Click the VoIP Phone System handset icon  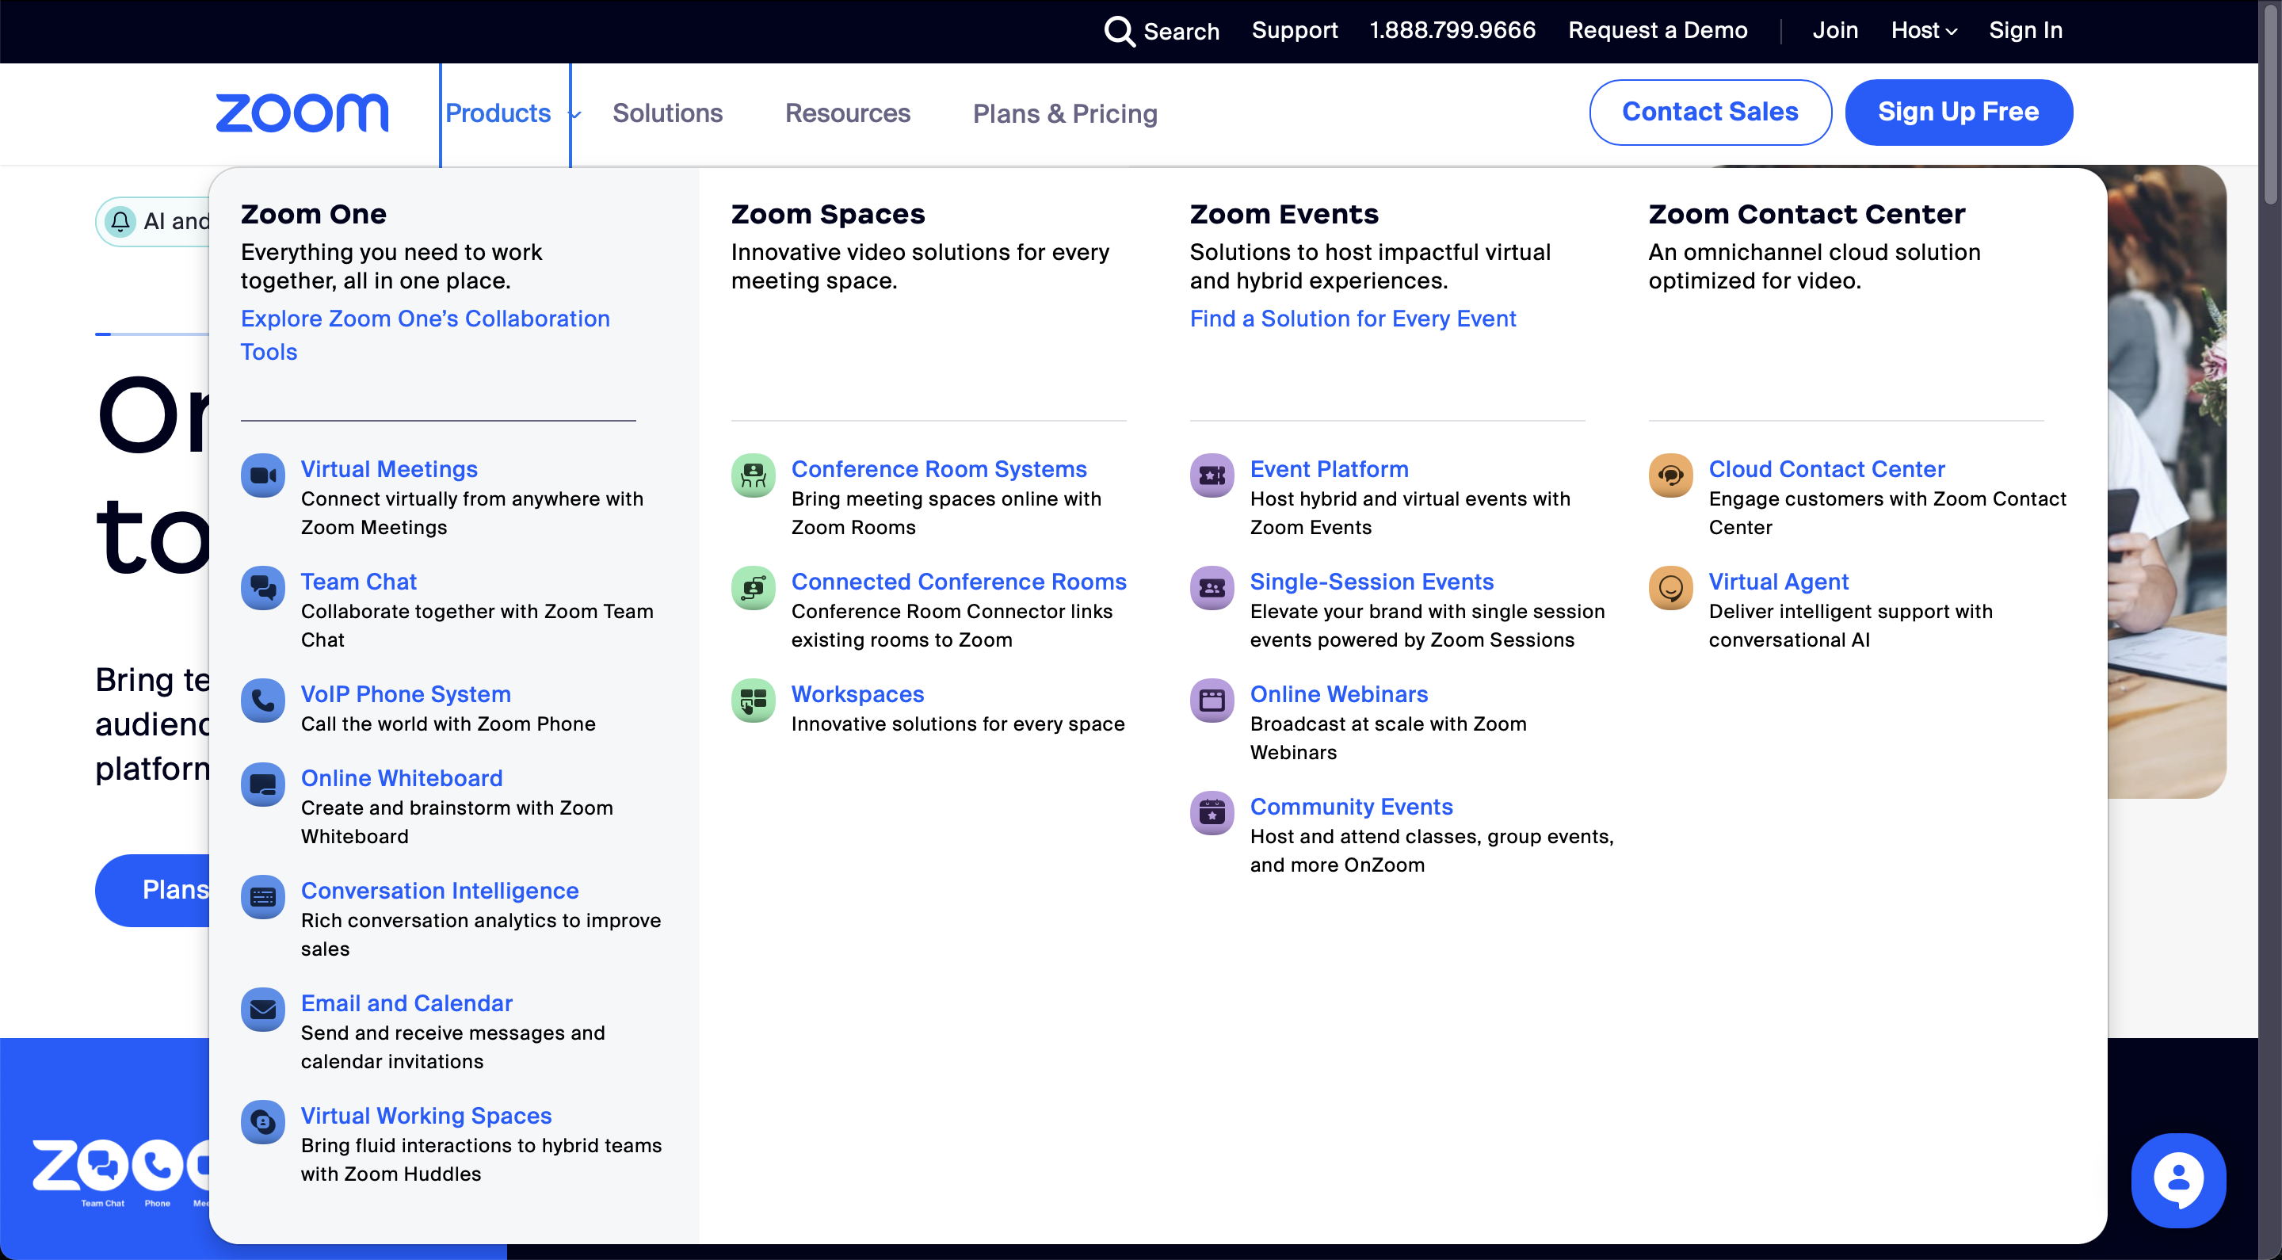(263, 701)
